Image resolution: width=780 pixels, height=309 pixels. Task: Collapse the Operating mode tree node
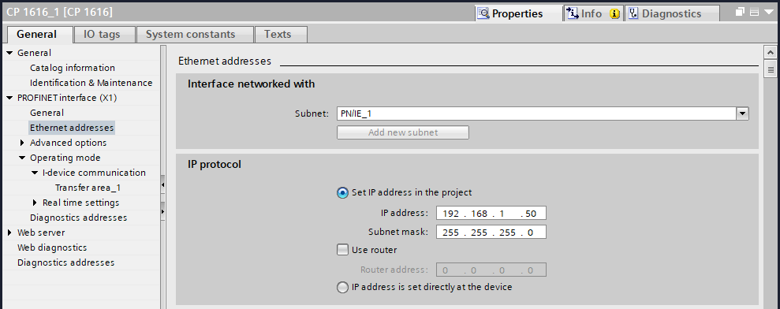22,158
